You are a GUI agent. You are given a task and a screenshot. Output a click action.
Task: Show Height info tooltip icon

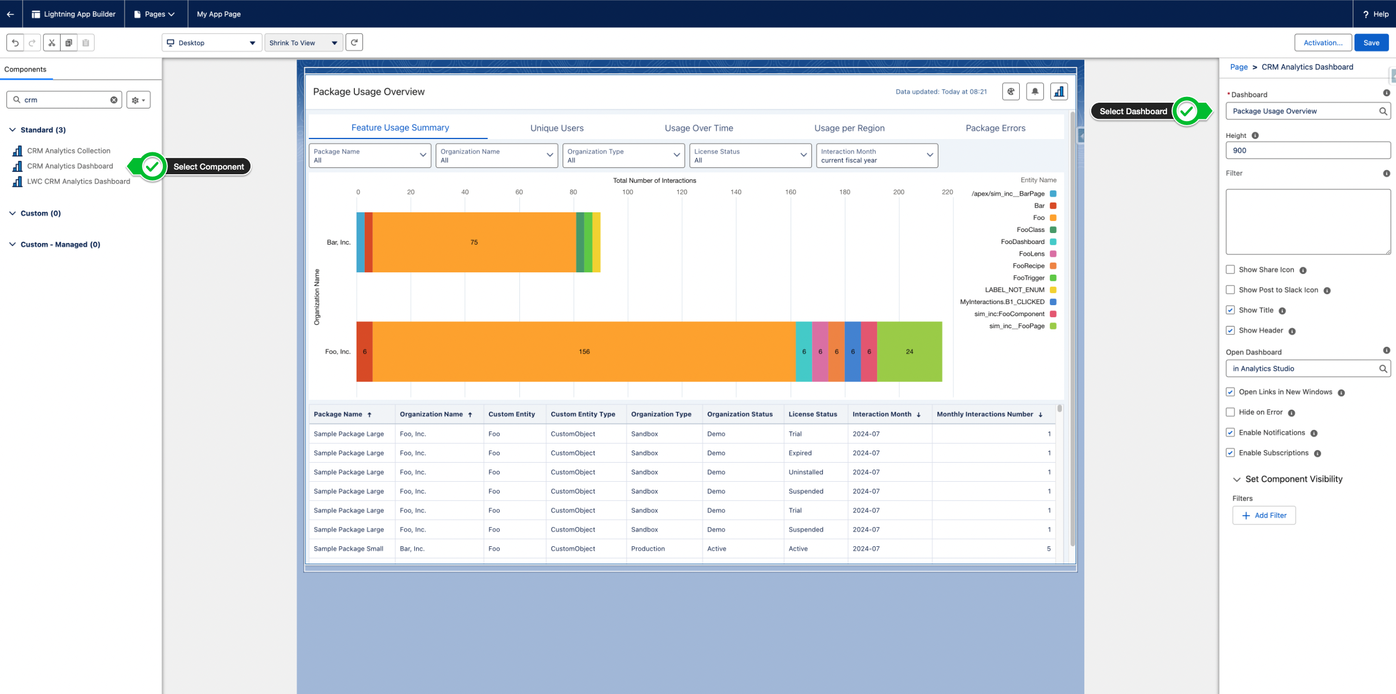(x=1255, y=136)
